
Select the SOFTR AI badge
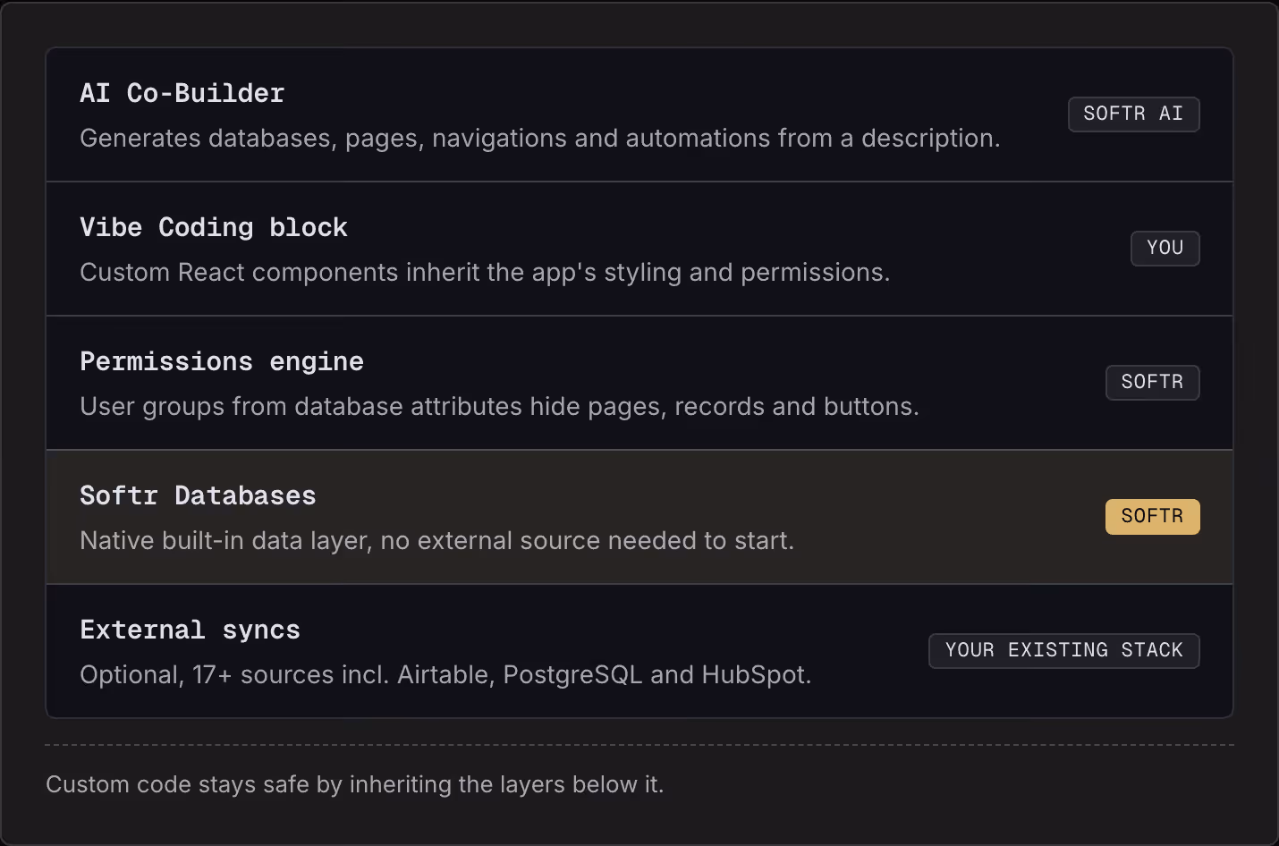(1133, 114)
